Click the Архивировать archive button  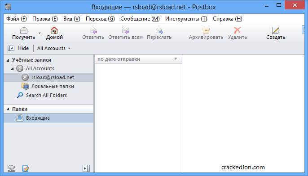coord(206,33)
